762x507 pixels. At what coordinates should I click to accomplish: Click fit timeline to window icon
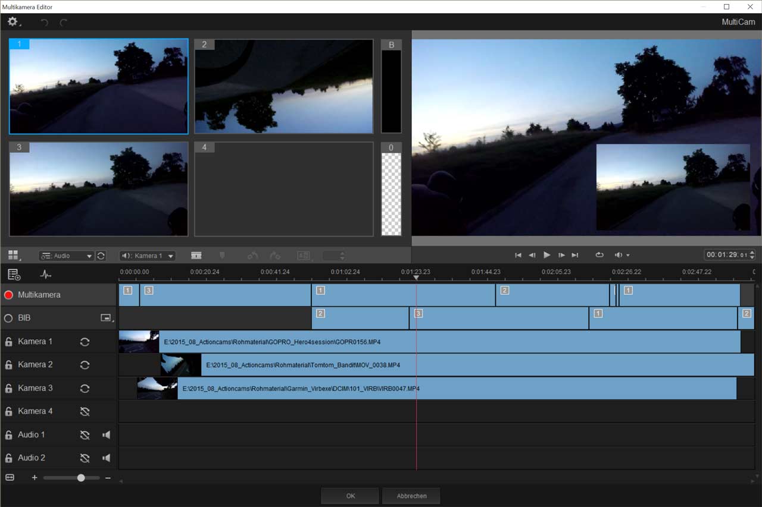pos(10,477)
